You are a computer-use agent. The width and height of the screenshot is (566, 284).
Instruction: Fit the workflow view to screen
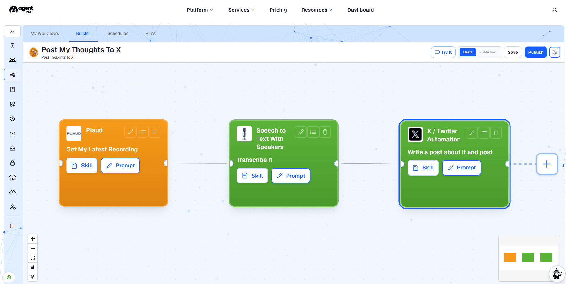point(33,258)
